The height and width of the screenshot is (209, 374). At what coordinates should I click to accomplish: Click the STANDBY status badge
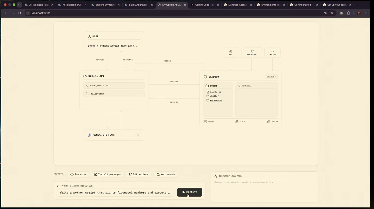point(271,77)
